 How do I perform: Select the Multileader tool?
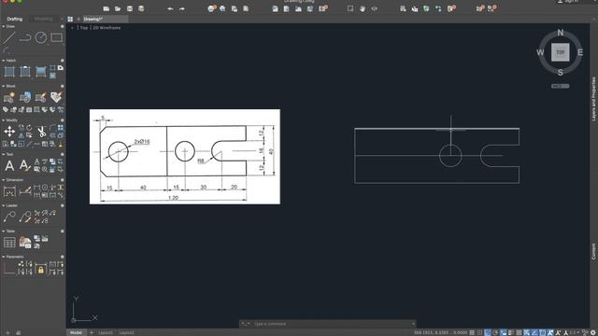click(9, 217)
